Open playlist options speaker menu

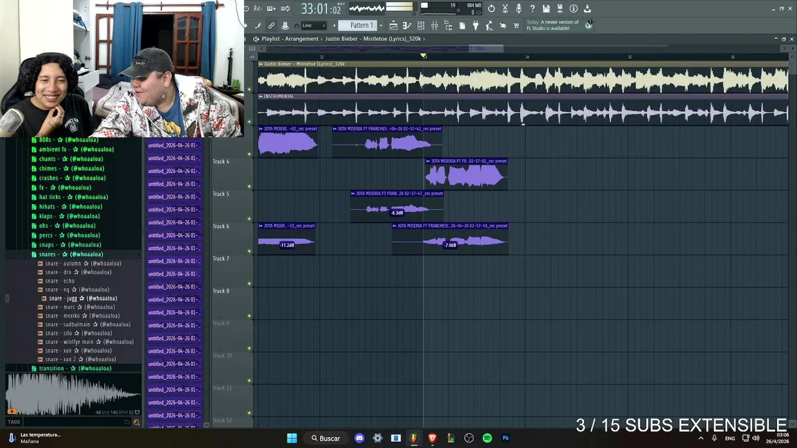[256, 39]
